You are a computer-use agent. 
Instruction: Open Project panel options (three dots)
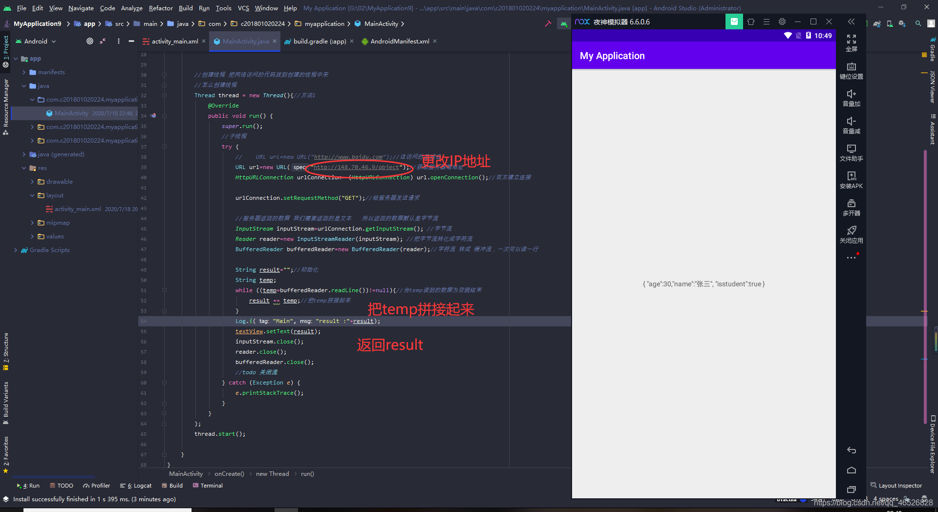[x=119, y=41]
